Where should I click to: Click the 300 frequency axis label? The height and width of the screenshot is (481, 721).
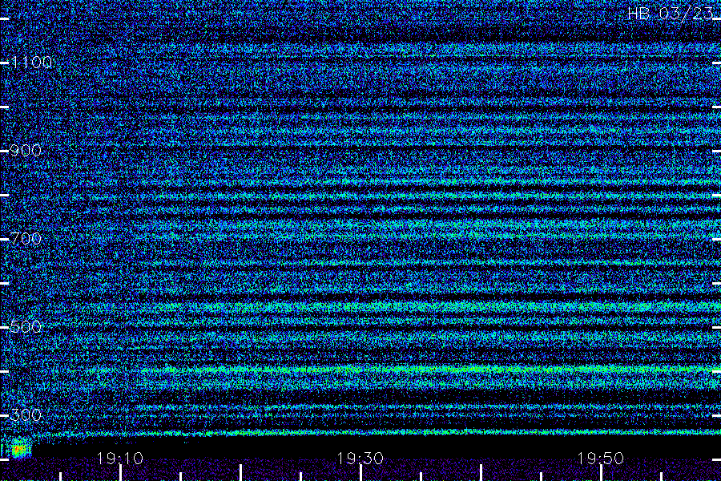click(x=26, y=415)
